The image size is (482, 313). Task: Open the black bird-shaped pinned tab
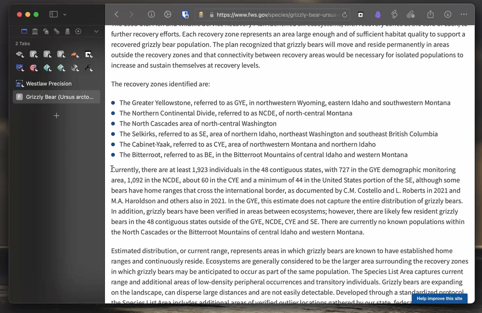coord(89,68)
